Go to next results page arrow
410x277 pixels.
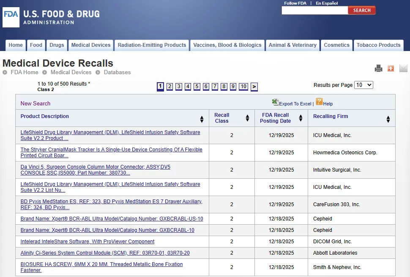point(254,87)
